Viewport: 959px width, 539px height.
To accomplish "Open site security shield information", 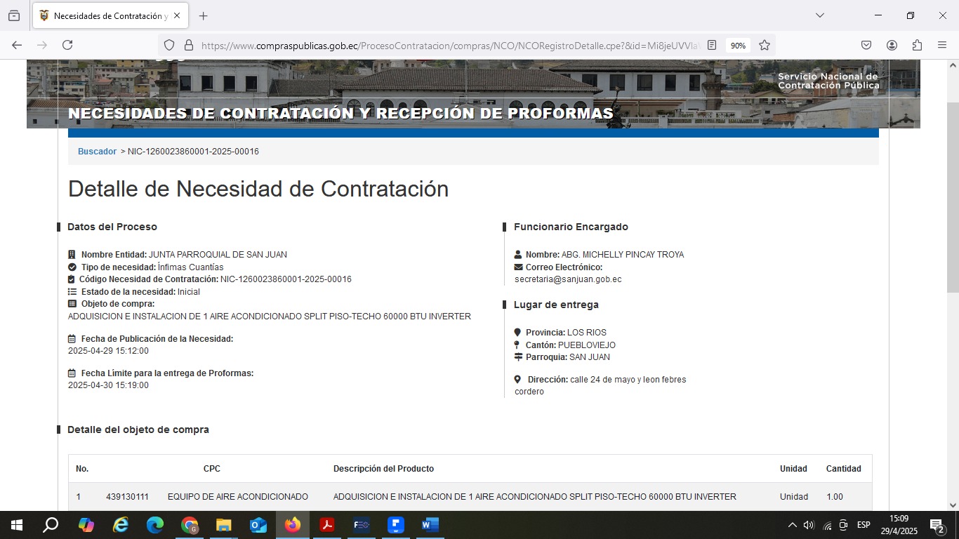I will pyautogui.click(x=169, y=45).
